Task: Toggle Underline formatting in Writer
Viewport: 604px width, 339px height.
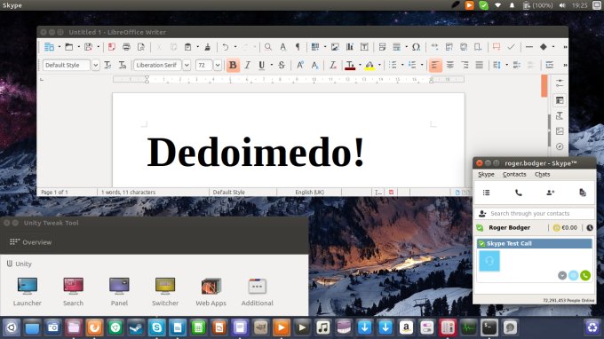Action: click(x=261, y=65)
